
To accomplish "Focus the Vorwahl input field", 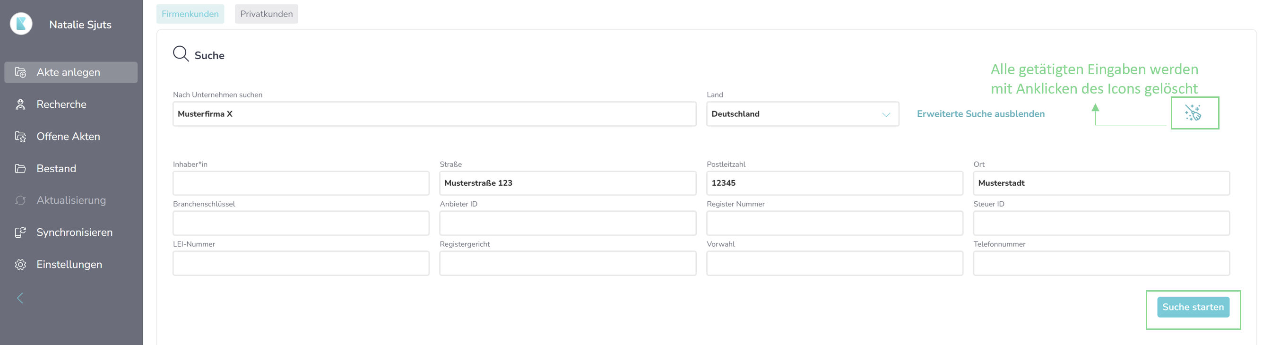I will 834,263.
